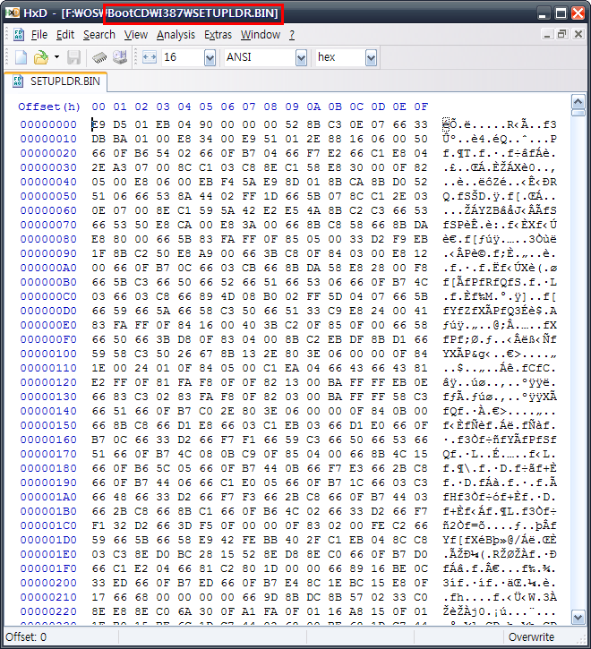This screenshot has width=591, height=649.
Task: Click the vertical scrollbar thumb
Action: click(x=578, y=113)
